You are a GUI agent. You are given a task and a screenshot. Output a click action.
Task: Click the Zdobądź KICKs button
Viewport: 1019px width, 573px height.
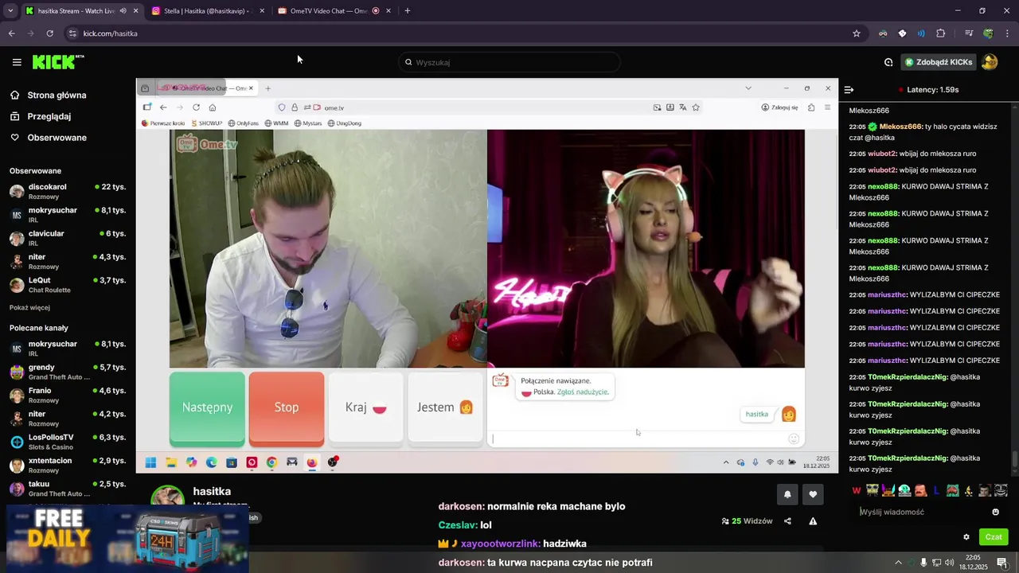939,62
